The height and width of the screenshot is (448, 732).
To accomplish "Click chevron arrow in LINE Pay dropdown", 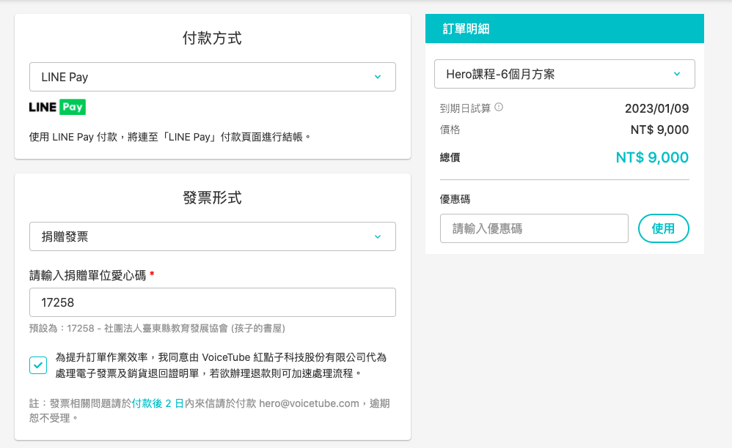I will pyautogui.click(x=378, y=77).
